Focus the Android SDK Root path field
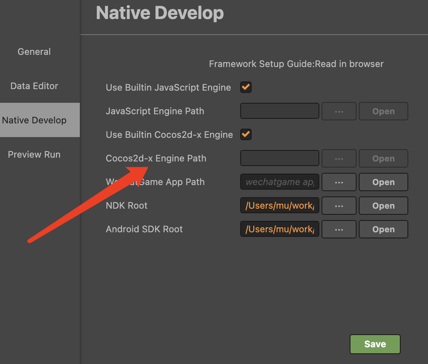The width and height of the screenshot is (428, 364). click(280, 230)
